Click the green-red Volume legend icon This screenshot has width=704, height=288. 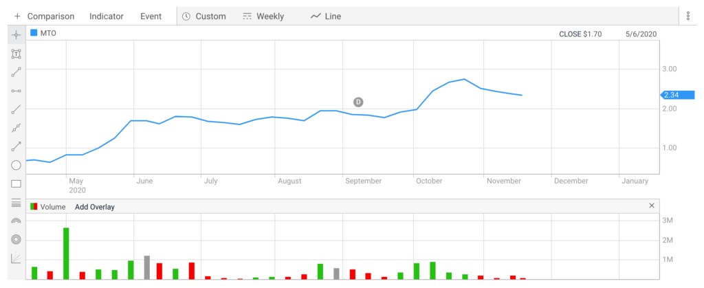click(x=34, y=206)
